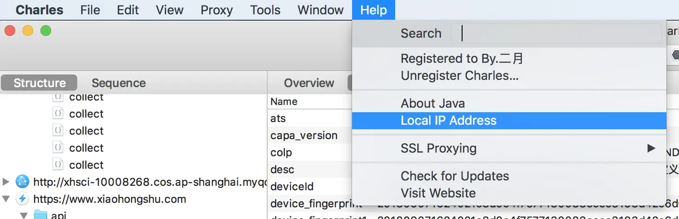Switch to the Sequence tab

[x=119, y=83]
